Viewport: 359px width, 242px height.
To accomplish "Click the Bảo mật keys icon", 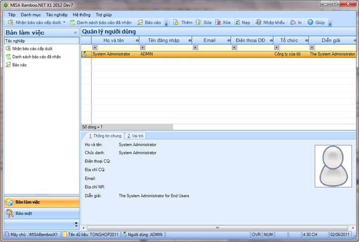I will (x=10, y=213).
